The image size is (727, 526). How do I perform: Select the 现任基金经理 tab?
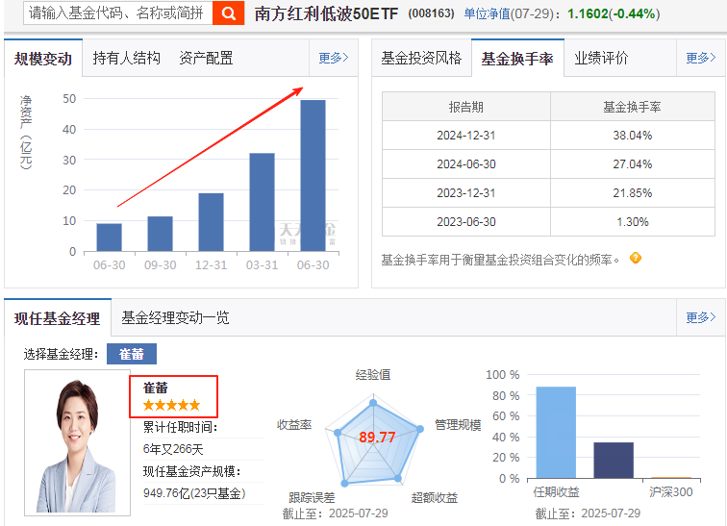(58, 318)
